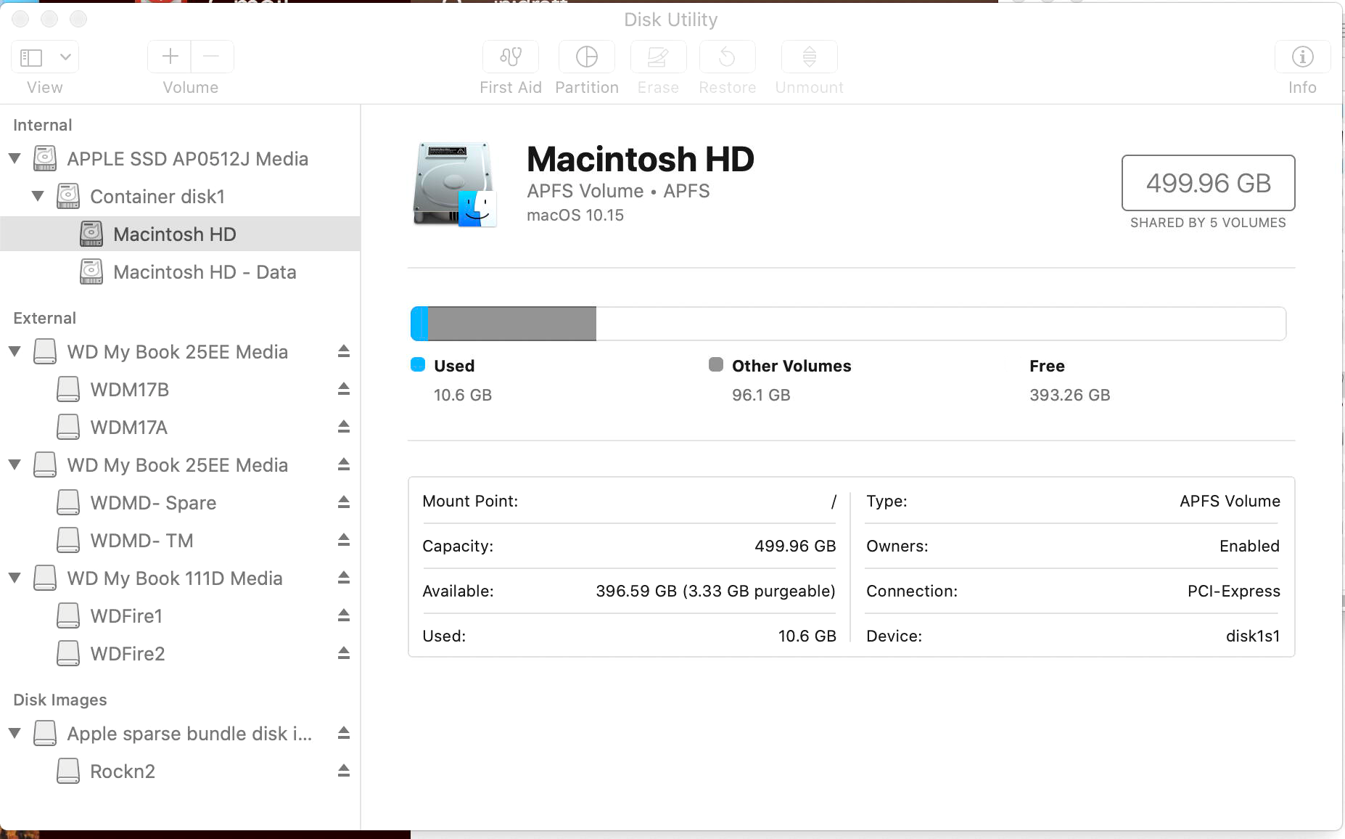Screen dimensions: 1345x839
Task: Eject the WDFire1 volume
Action: click(x=344, y=615)
